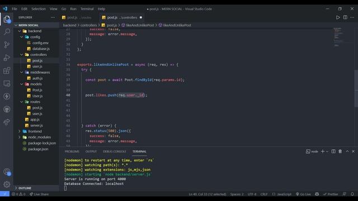Screen dimensions: 358x201
Task: Open the Run and Debug view
Action: tap(7, 58)
